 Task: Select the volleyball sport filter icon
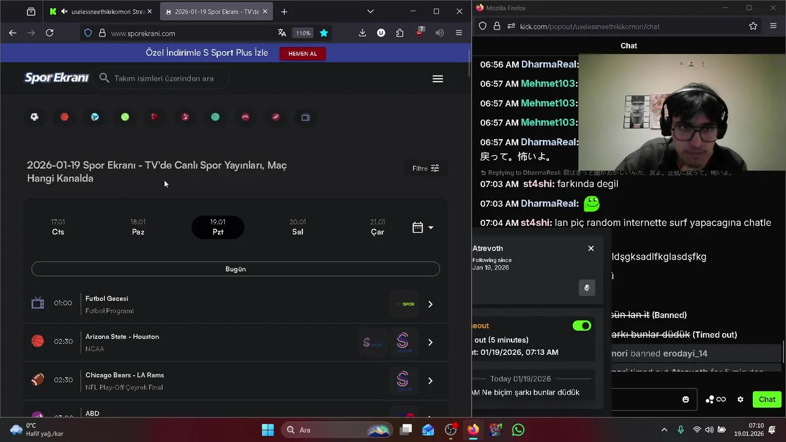pos(95,117)
